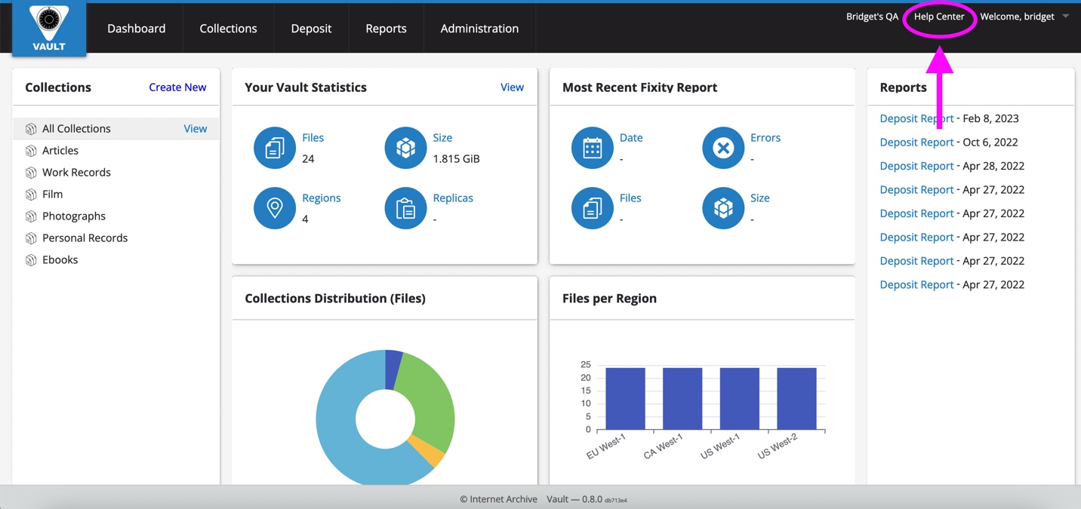Click the Replicas clipboard icon
This screenshot has height=509, width=1081.
[405, 208]
